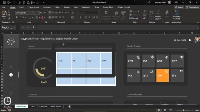Switch to the Insert ribbon tab

(x=22, y=7)
